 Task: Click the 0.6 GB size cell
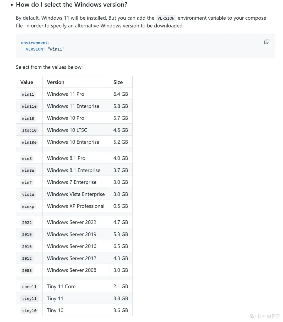tap(121, 206)
